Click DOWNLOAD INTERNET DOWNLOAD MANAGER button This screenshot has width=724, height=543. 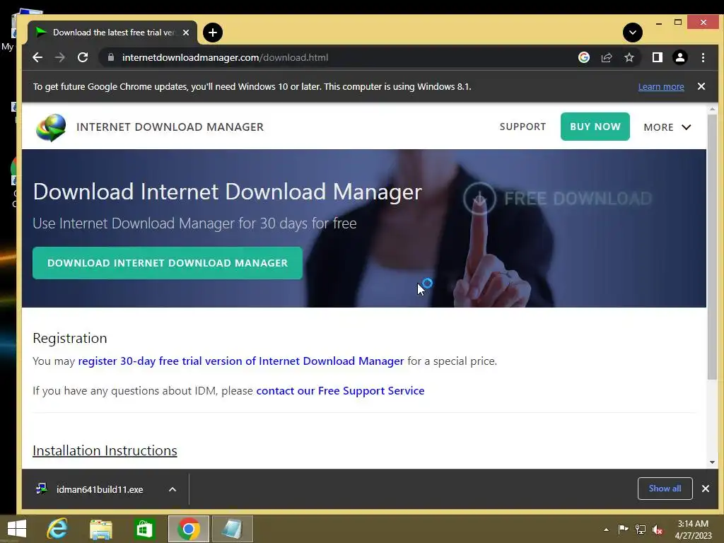167,263
